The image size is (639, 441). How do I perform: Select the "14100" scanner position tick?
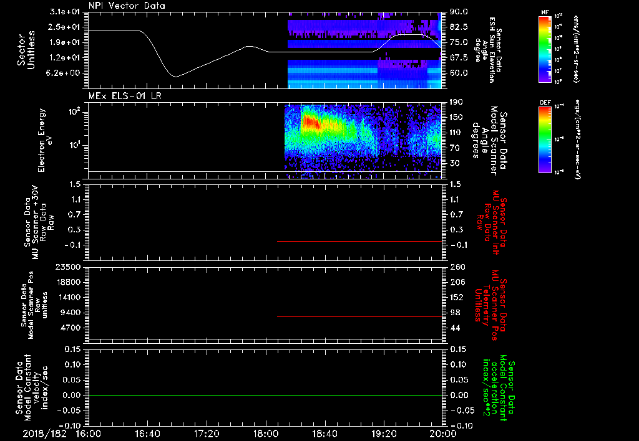tap(67, 297)
